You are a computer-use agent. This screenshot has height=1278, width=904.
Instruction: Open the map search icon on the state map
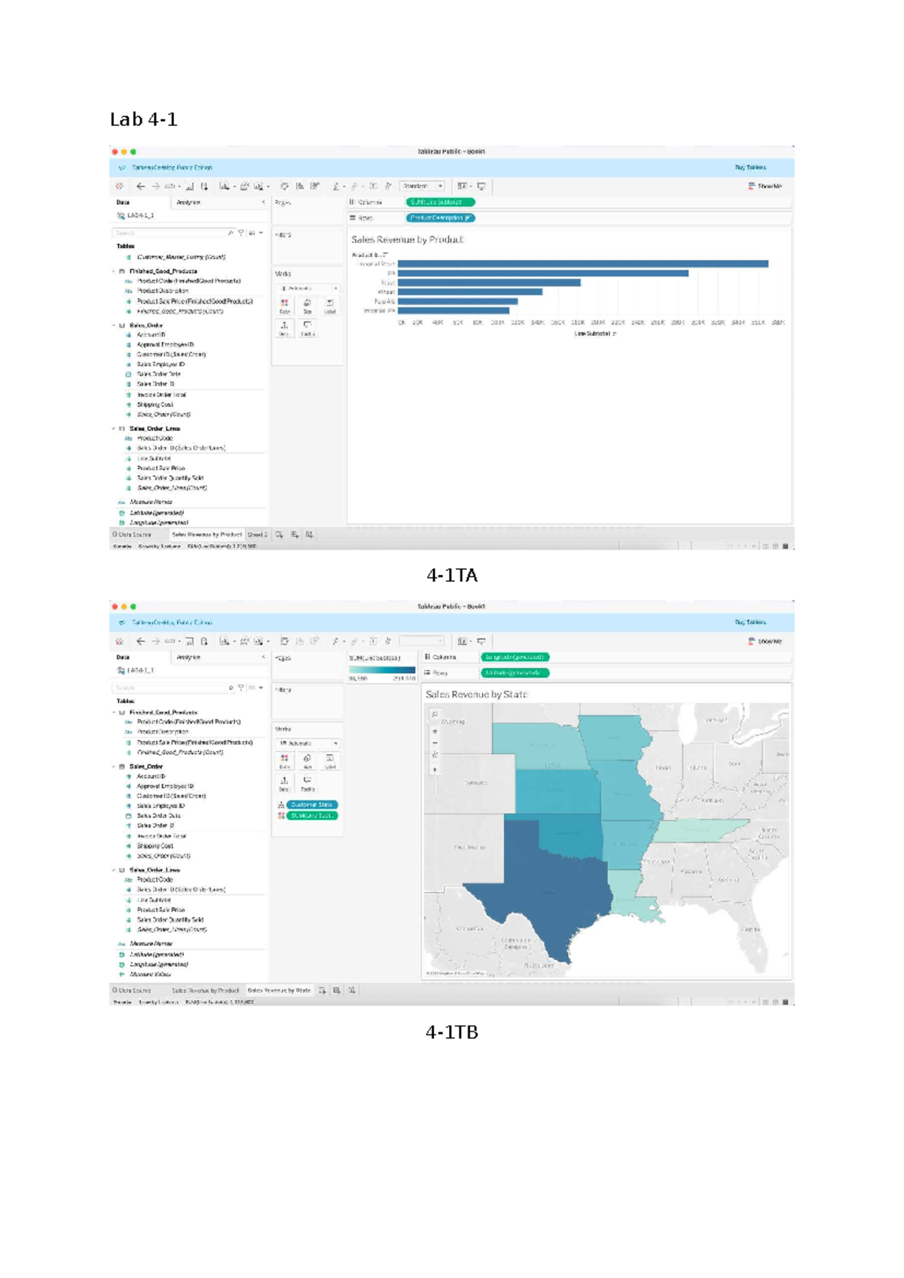[x=435, y=714]
